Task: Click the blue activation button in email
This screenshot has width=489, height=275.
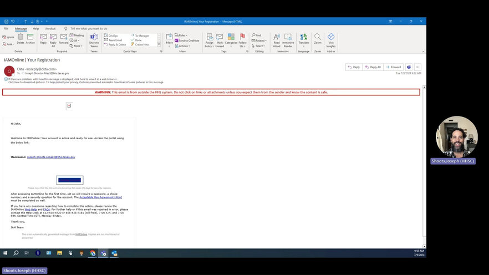Action: (69, 180)
